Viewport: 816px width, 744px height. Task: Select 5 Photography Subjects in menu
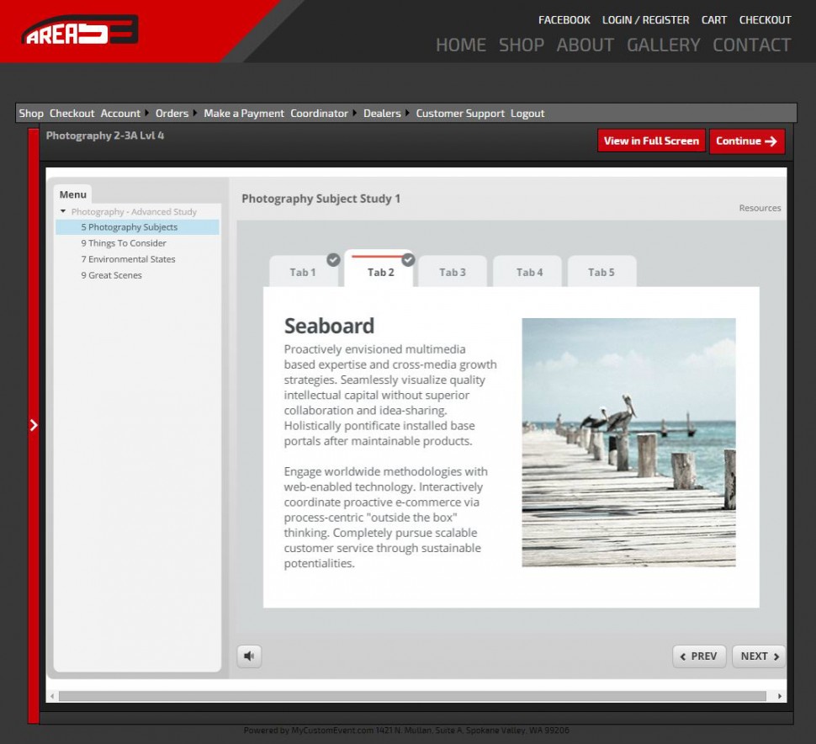(137, 227)
